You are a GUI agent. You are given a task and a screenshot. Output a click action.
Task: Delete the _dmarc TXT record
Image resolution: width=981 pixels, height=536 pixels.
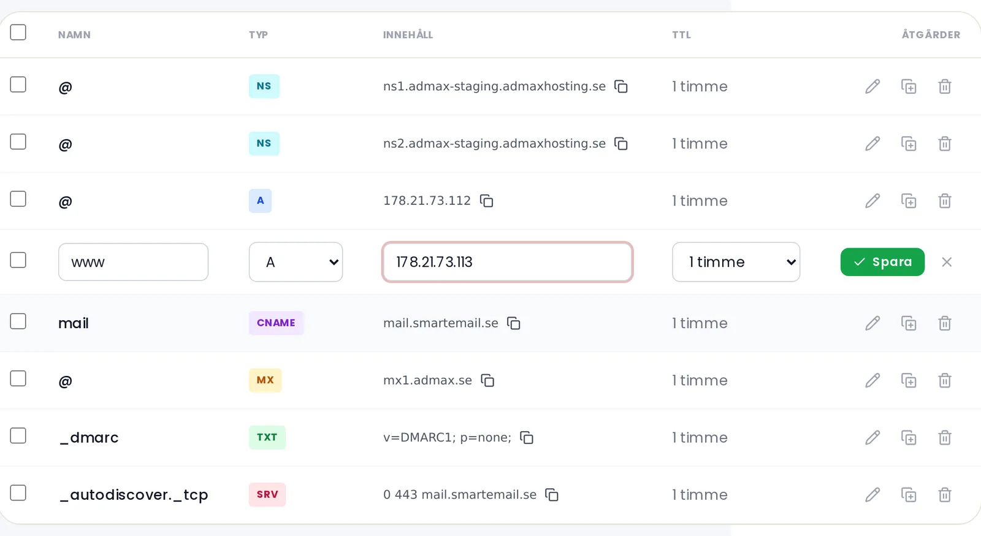[x=945, y=437]
